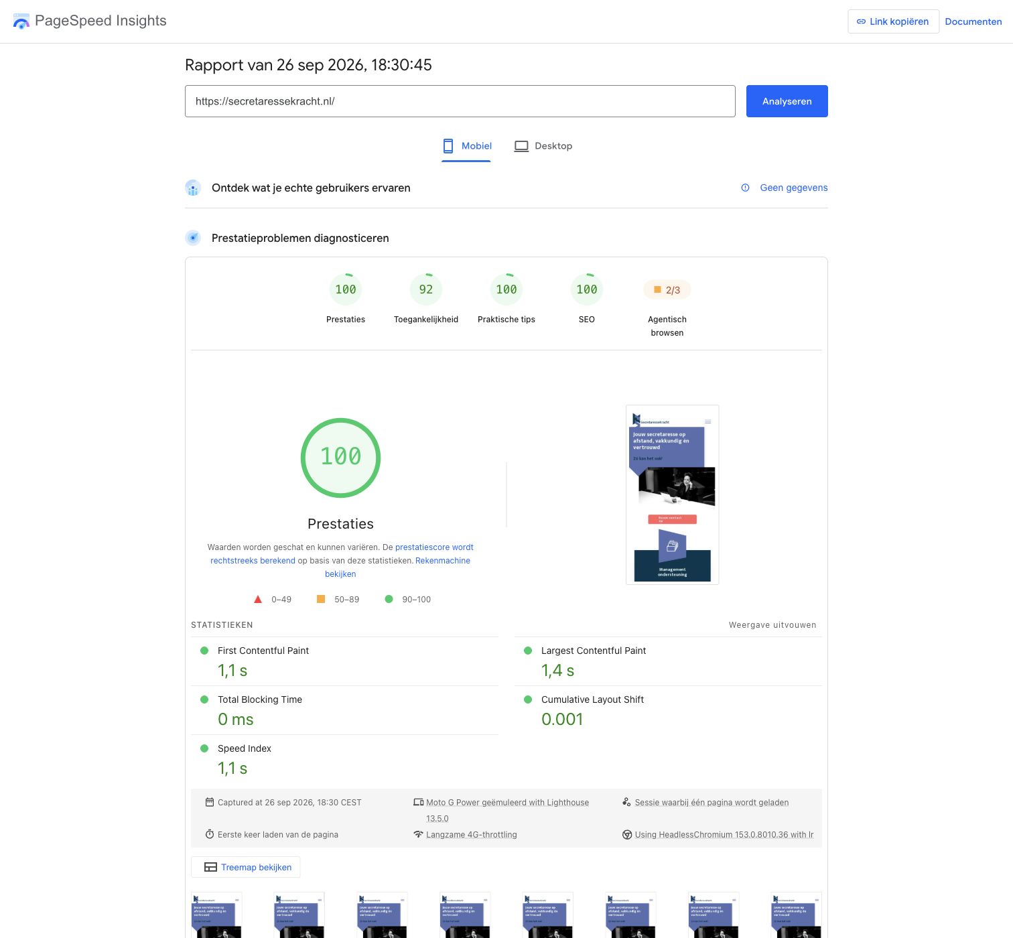Click the Sessie waarbij één pagina text
The height and width of the screenshot is (938, 1013).
[x=712, y=803]
